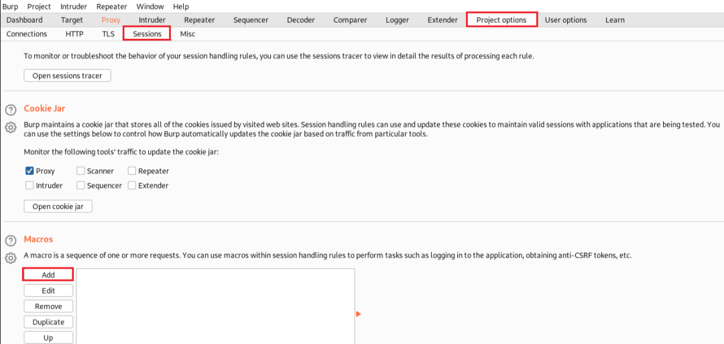The height and width of the screenshot is (344, 724).
Task: Open Cookie Jar settings gear icon
Action: 11,127
